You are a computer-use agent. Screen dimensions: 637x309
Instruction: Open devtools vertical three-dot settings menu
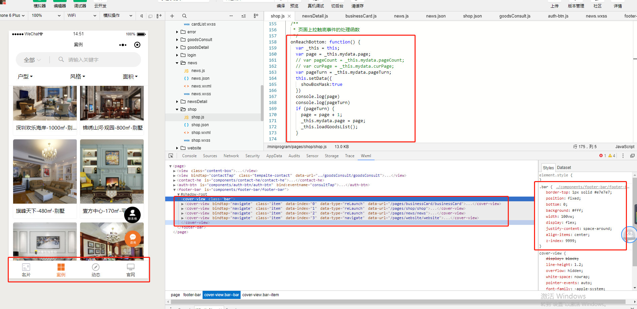[623, 156]
